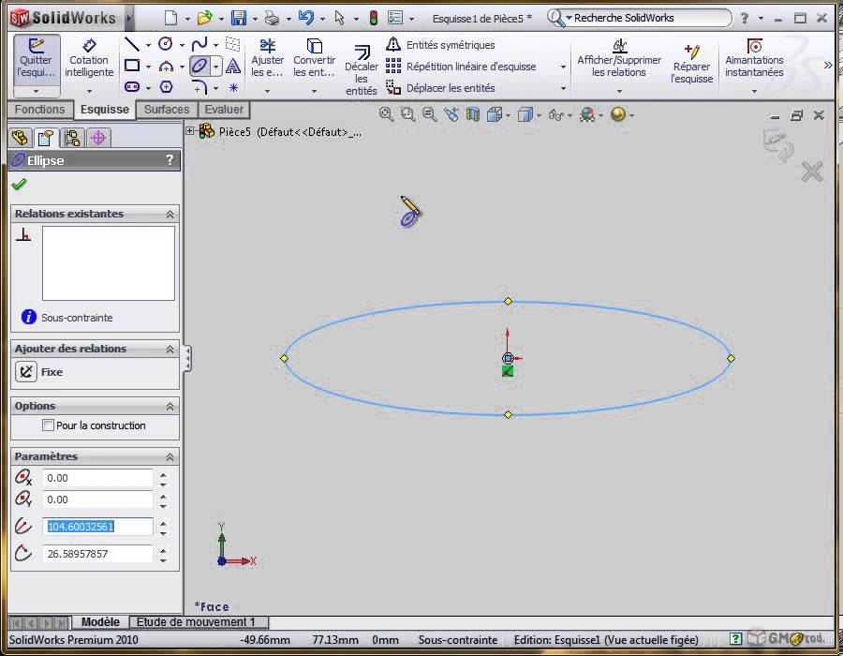Click Entités symétriques tool
843x656 pixels.
(440, 45)
